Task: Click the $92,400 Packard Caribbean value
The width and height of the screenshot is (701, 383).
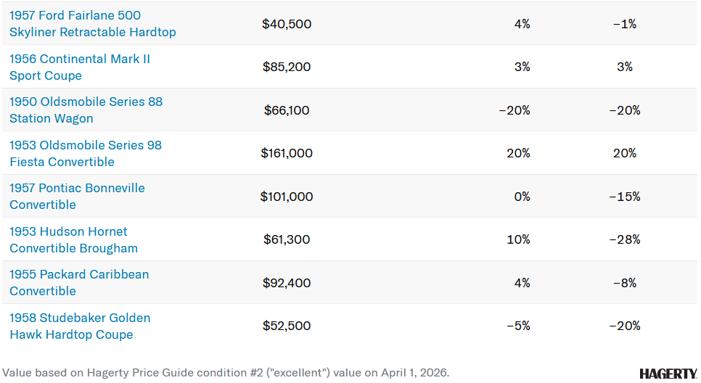Action: click(x=287, y=283)
